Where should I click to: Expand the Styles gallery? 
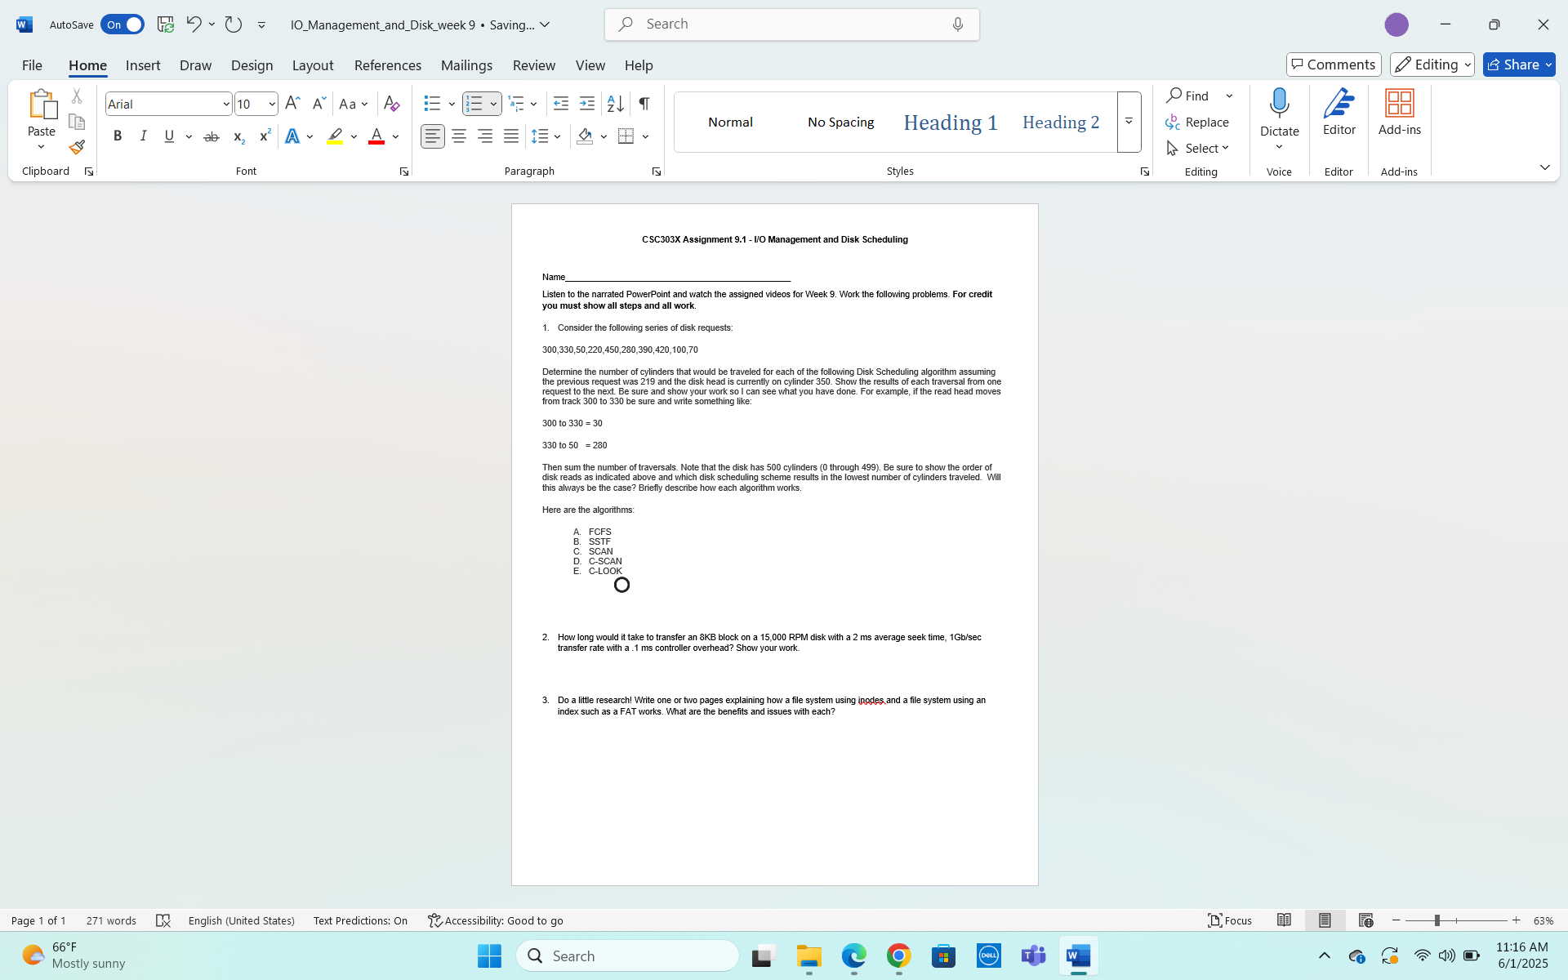(x=1129, y=122)
